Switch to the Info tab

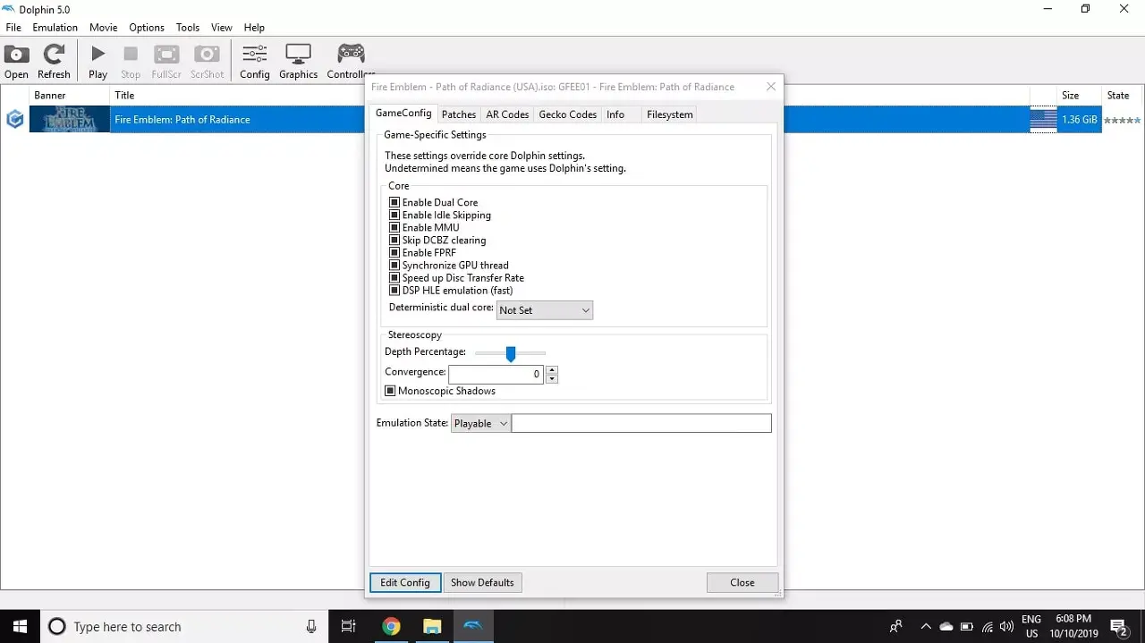click(615, 114)
